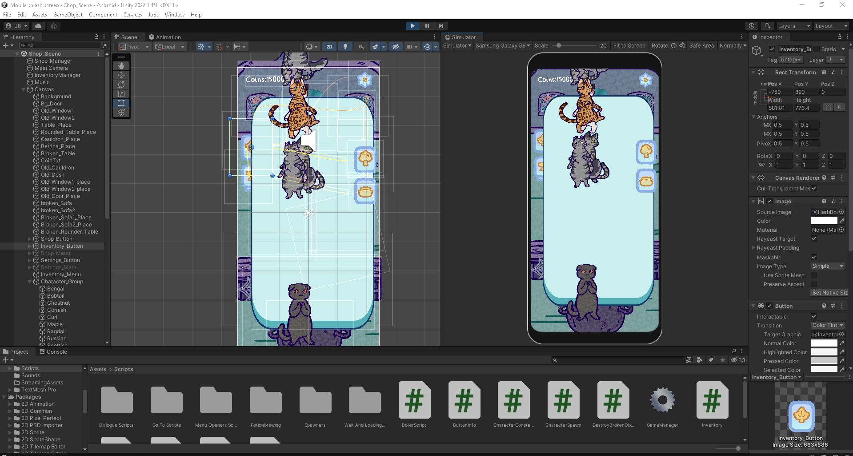Viewport: 853px width, 456px height.
Task: Click Pos X input field
Action: [x=780, y=92]
